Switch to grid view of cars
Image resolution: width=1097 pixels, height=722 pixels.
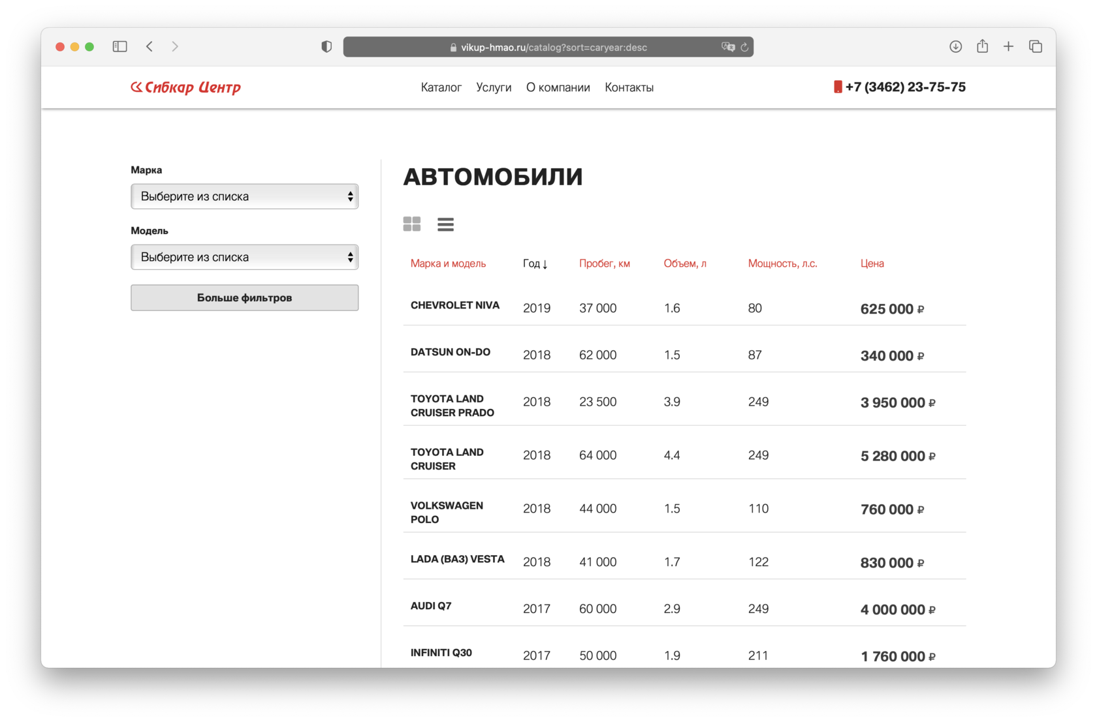click(x=412, y=224)
